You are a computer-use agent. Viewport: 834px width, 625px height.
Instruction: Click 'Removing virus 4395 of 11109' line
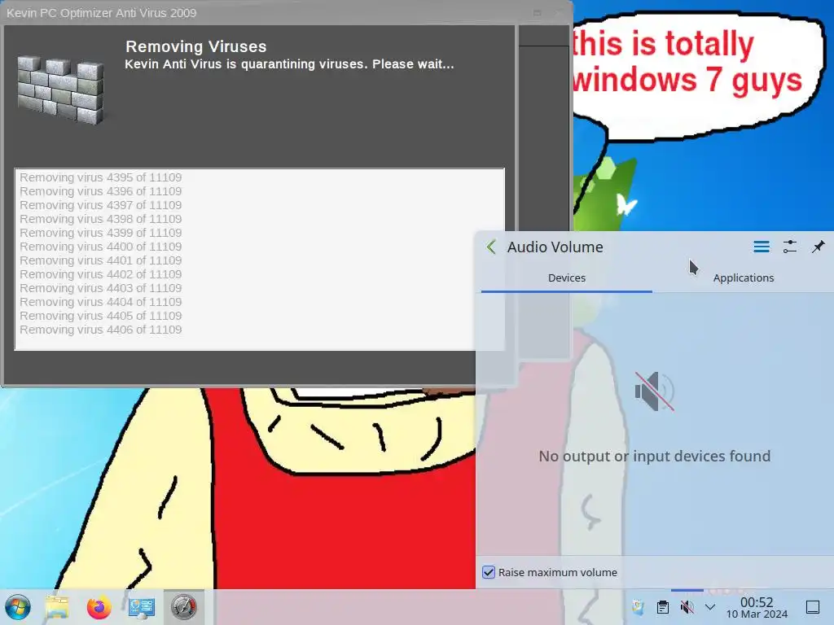(x=101, y=177)
